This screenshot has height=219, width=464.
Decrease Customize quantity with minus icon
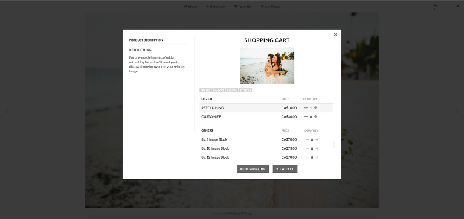click(306, 117)
